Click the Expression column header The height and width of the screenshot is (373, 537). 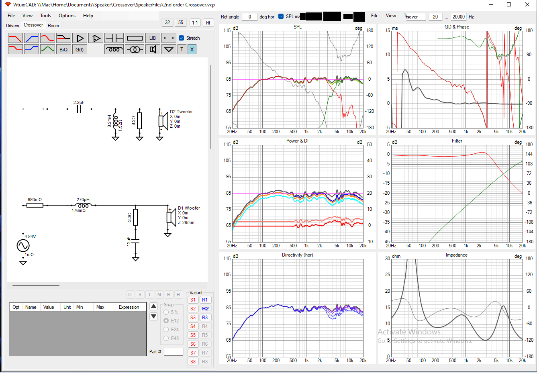[129, 307]
